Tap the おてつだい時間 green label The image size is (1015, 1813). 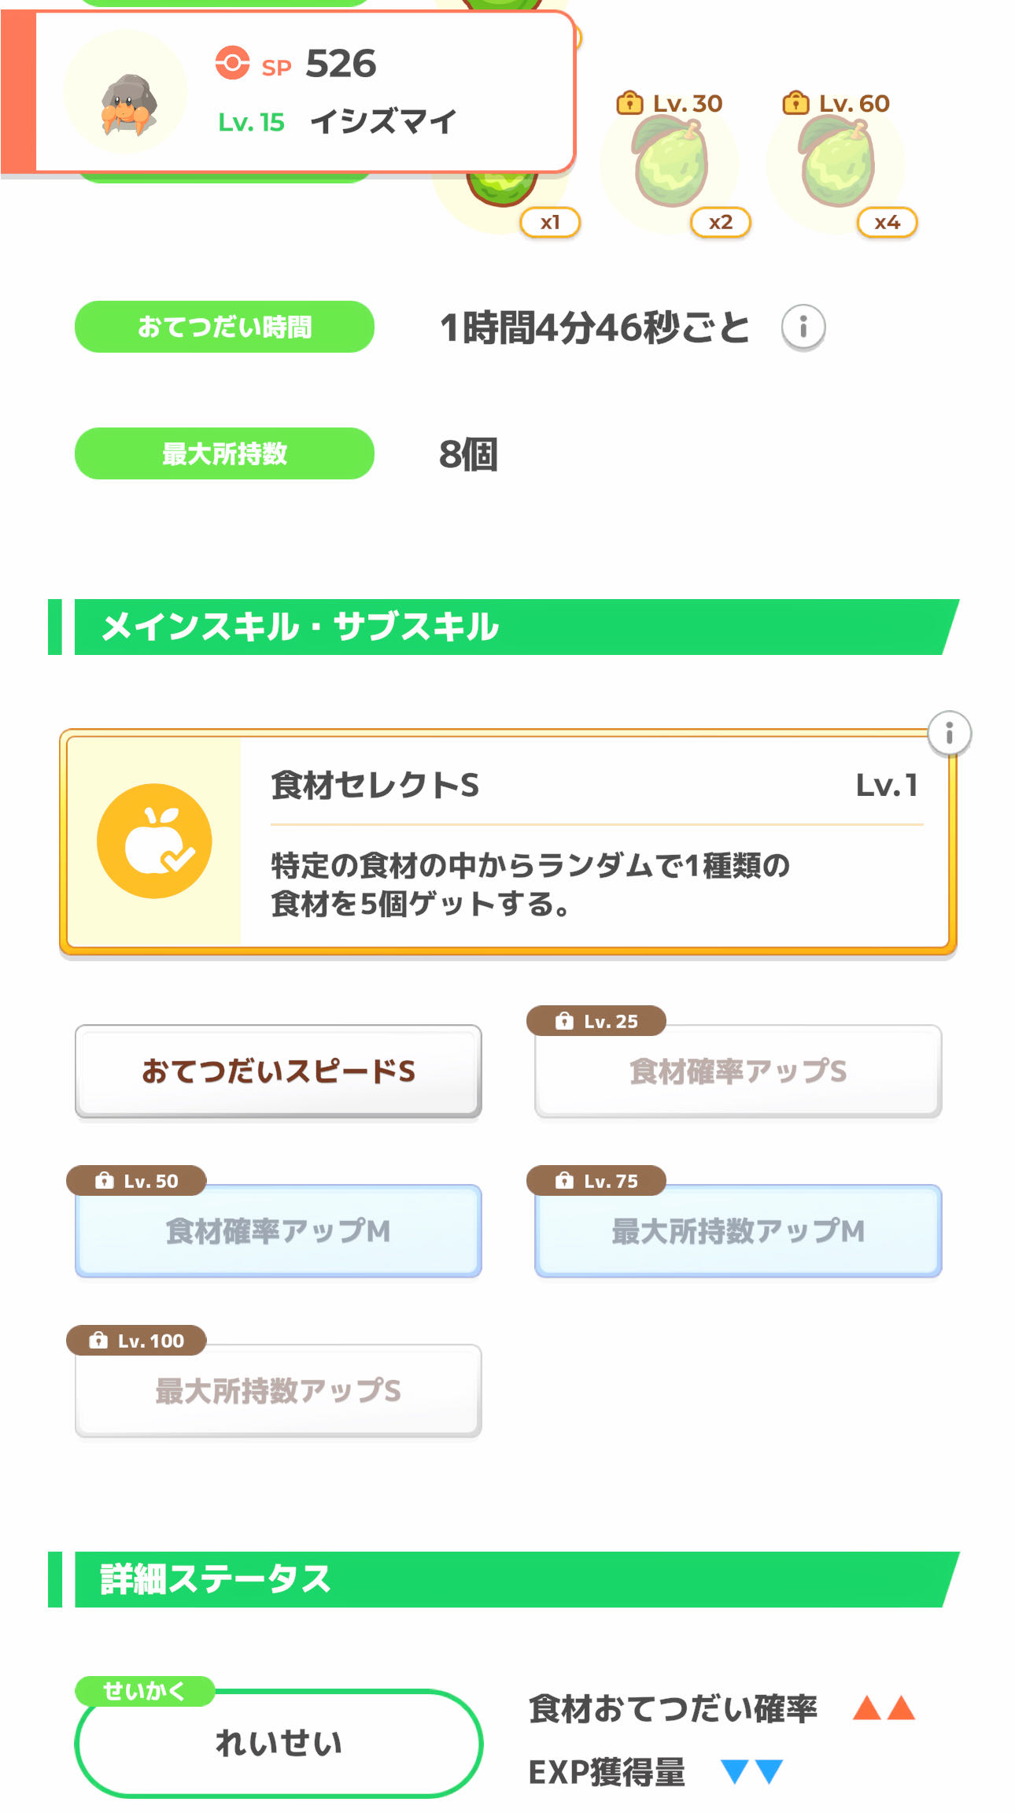[x=224, y=327]
